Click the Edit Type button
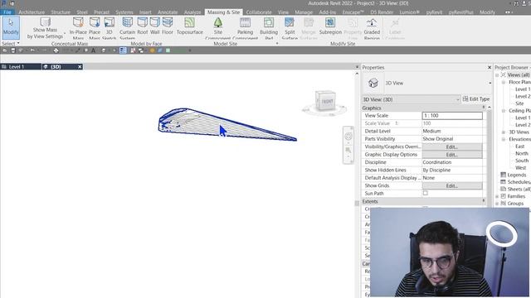The width and height of the screenshot is (531, 298). 476,99
